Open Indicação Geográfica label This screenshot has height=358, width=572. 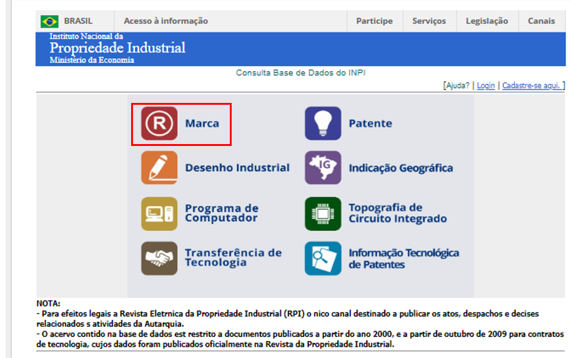tap(400, 168)
